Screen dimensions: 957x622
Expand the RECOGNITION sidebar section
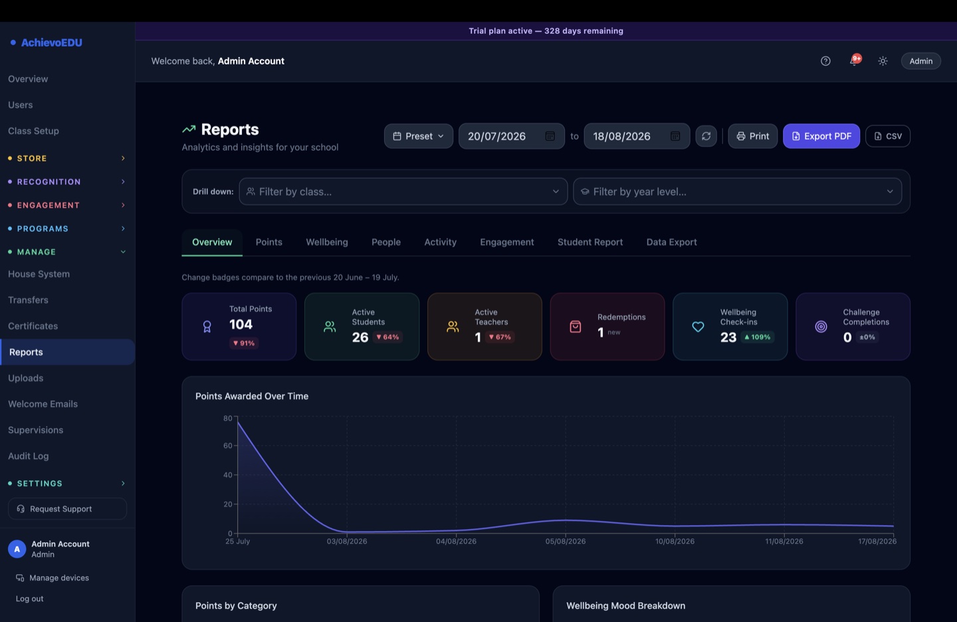coord(66,181)
